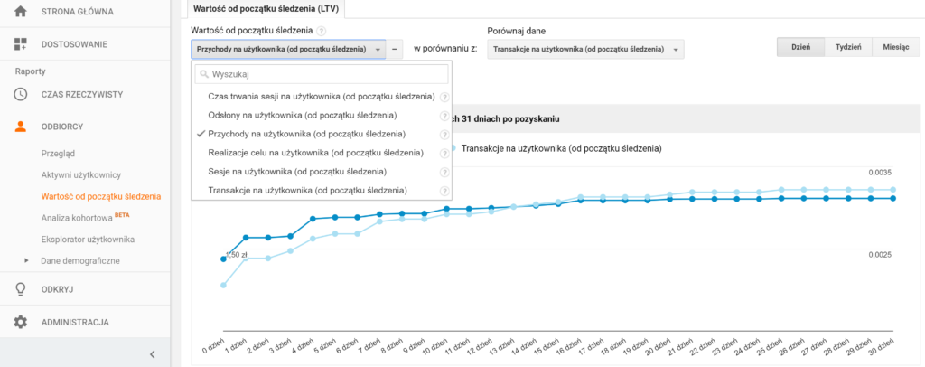Click the Wartość od początku śledzenia (LTV) tab
The height and width of the screenshot is (367, 925).
[266, 8]
